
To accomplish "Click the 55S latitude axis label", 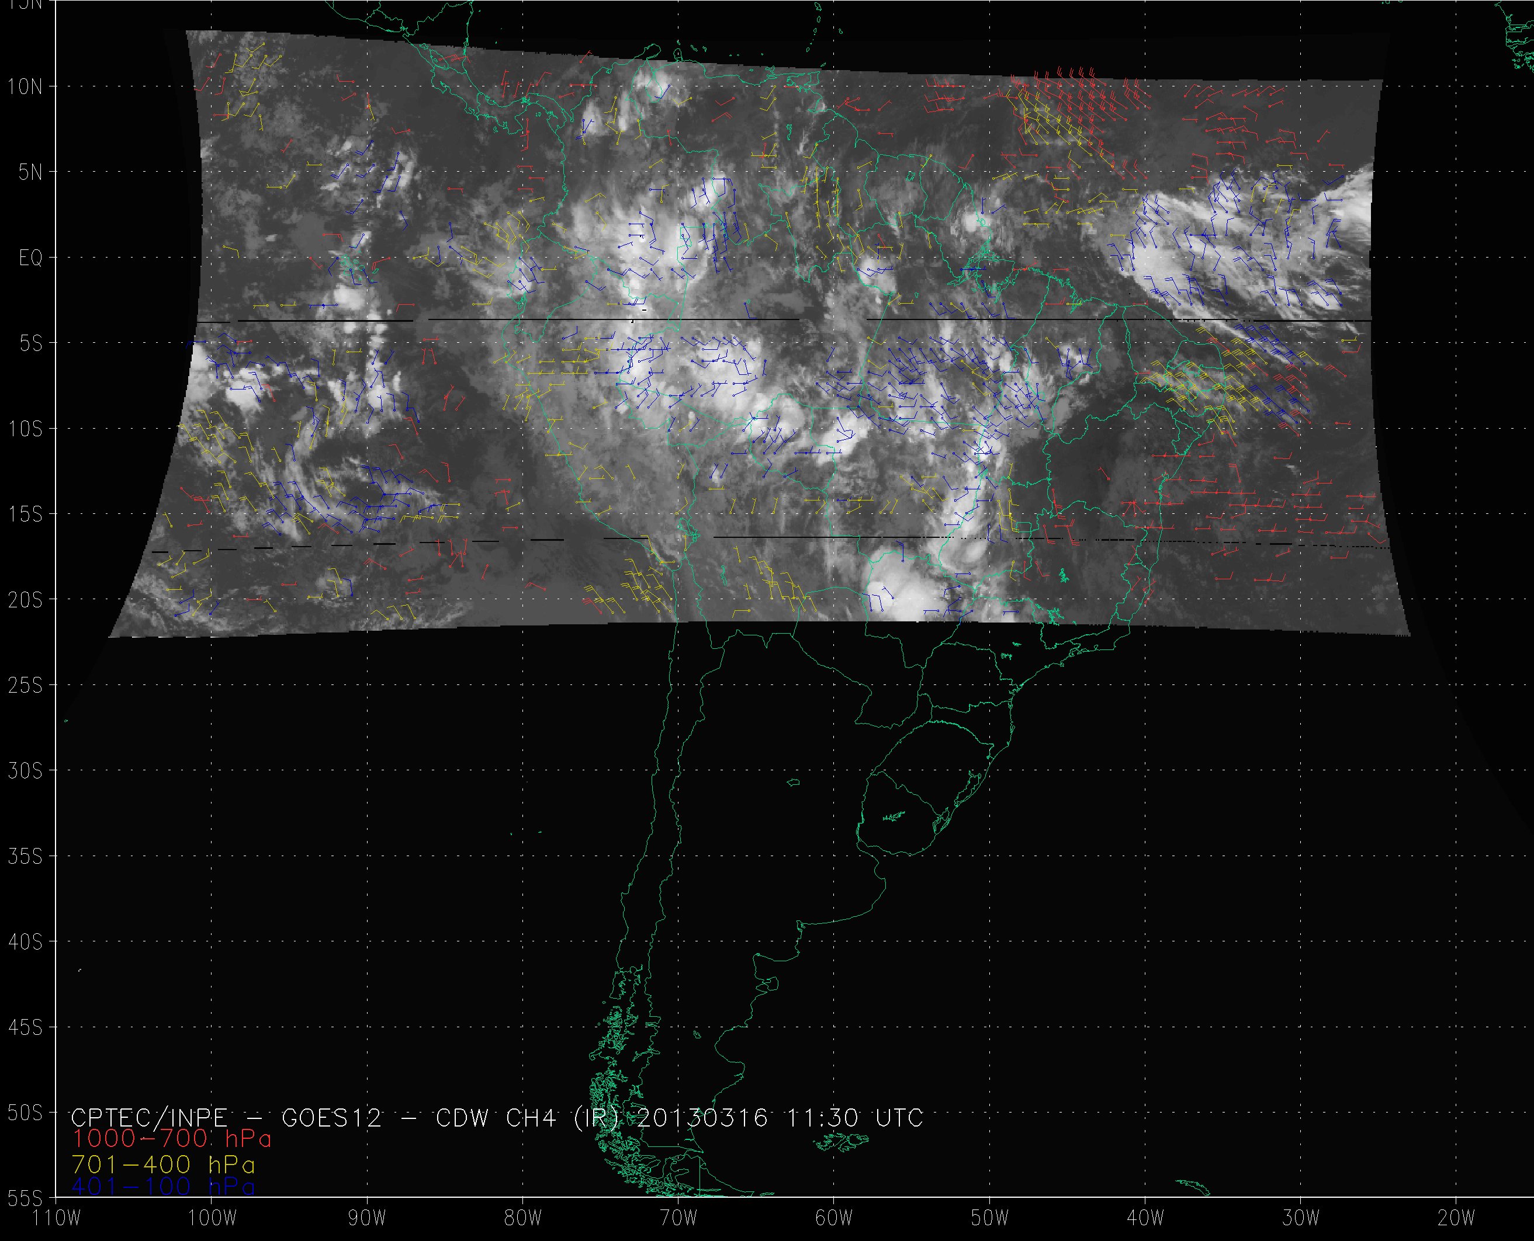I will point(25,1197).
